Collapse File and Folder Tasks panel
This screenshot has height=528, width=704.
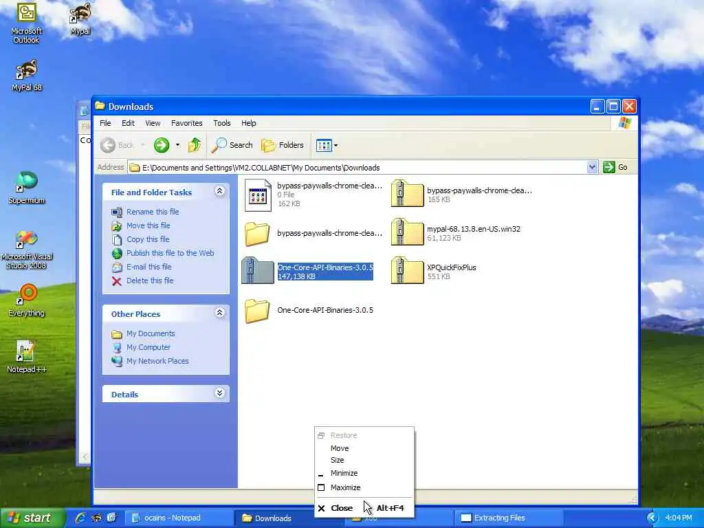[219, 191]
